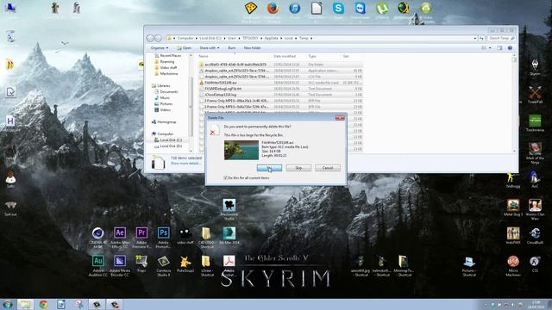Open Windows Explorer from the taskbar
The width and height of the screenshot is (552, 310).
pos(25,304)
